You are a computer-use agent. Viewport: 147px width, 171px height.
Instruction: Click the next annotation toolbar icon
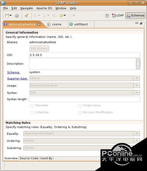tap(35, 16)
